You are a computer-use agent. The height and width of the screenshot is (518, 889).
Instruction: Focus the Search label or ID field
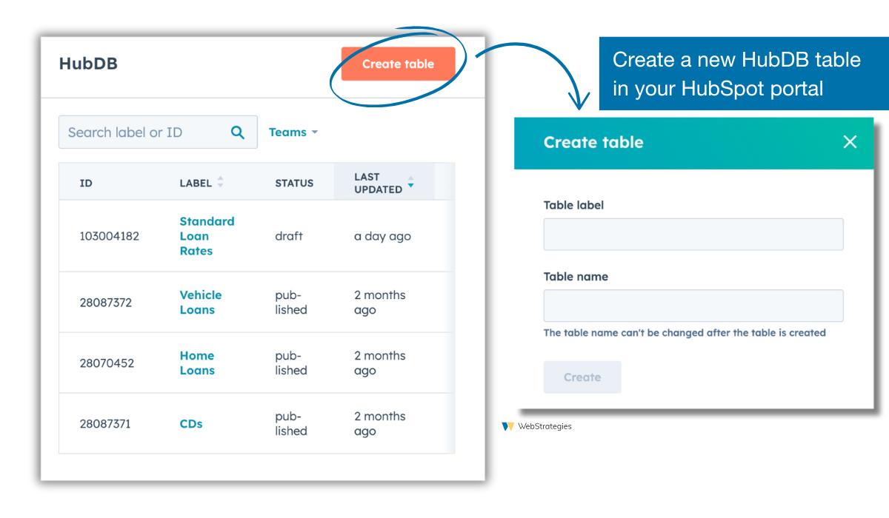tap(158, 132)
